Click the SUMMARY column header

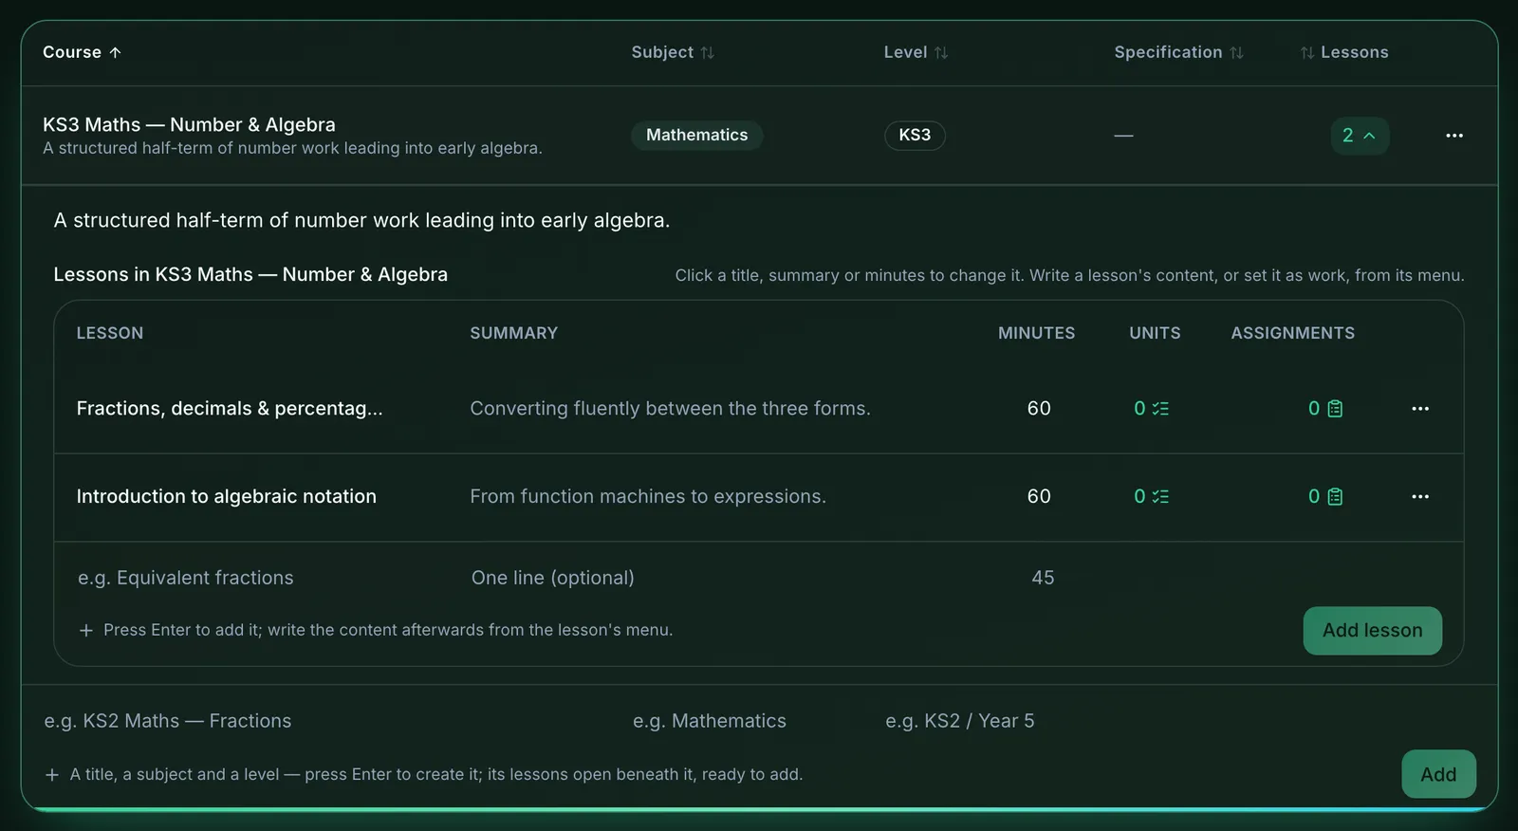click(513, 334)
